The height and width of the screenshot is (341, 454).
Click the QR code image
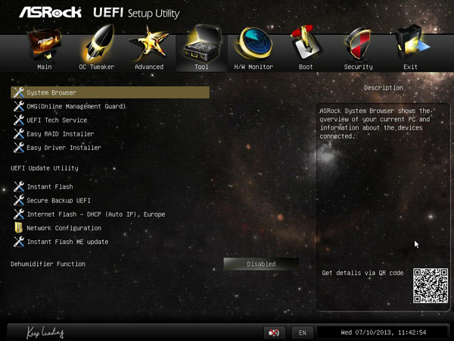coord(431,286)
